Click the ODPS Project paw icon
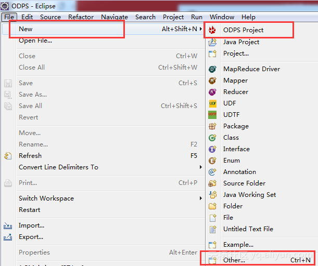The width and height of the screenshot is (318, 266). click(212, 30)
